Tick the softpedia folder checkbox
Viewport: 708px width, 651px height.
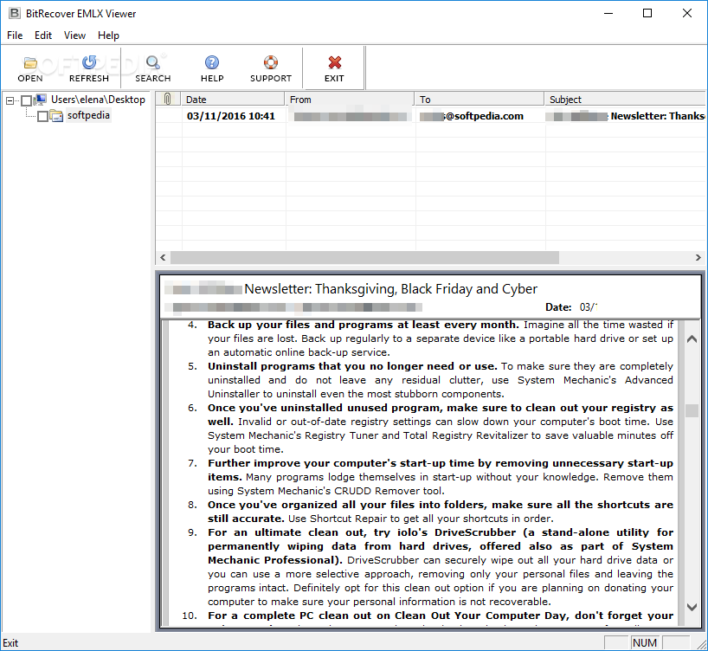click(x=42, y=117)
